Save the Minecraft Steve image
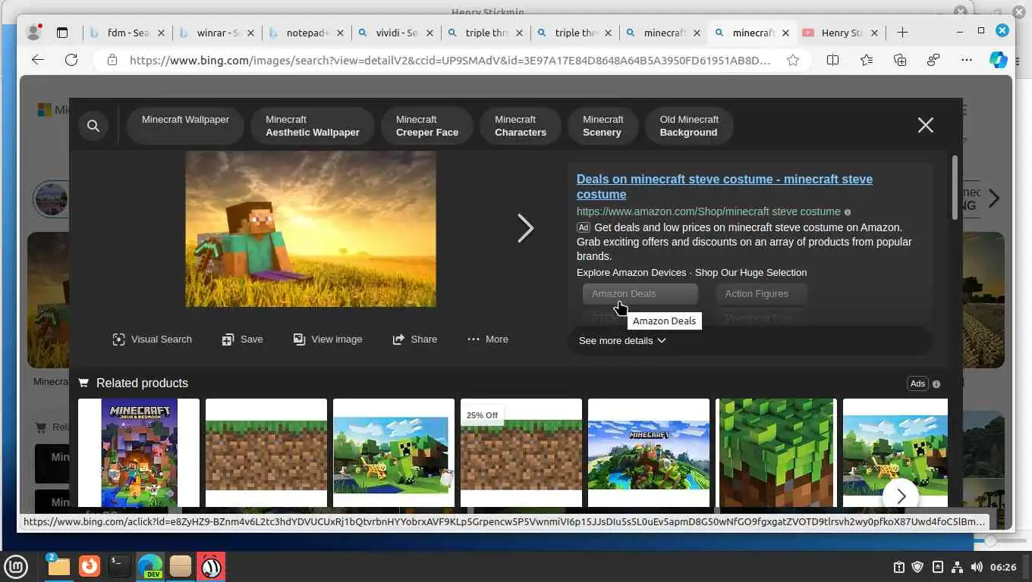The height and width of the screenshot is (582, 1032). [x=242, y=339]
